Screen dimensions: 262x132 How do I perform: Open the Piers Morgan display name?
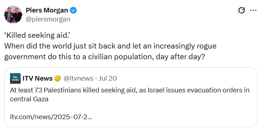47,10
